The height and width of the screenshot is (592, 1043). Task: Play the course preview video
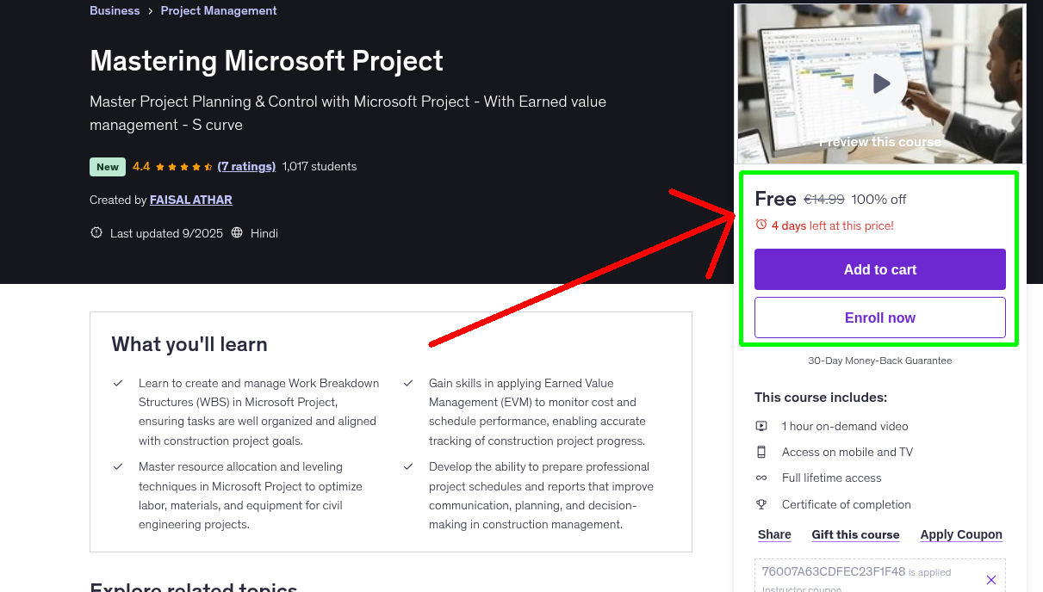click(x=879, y=83)
